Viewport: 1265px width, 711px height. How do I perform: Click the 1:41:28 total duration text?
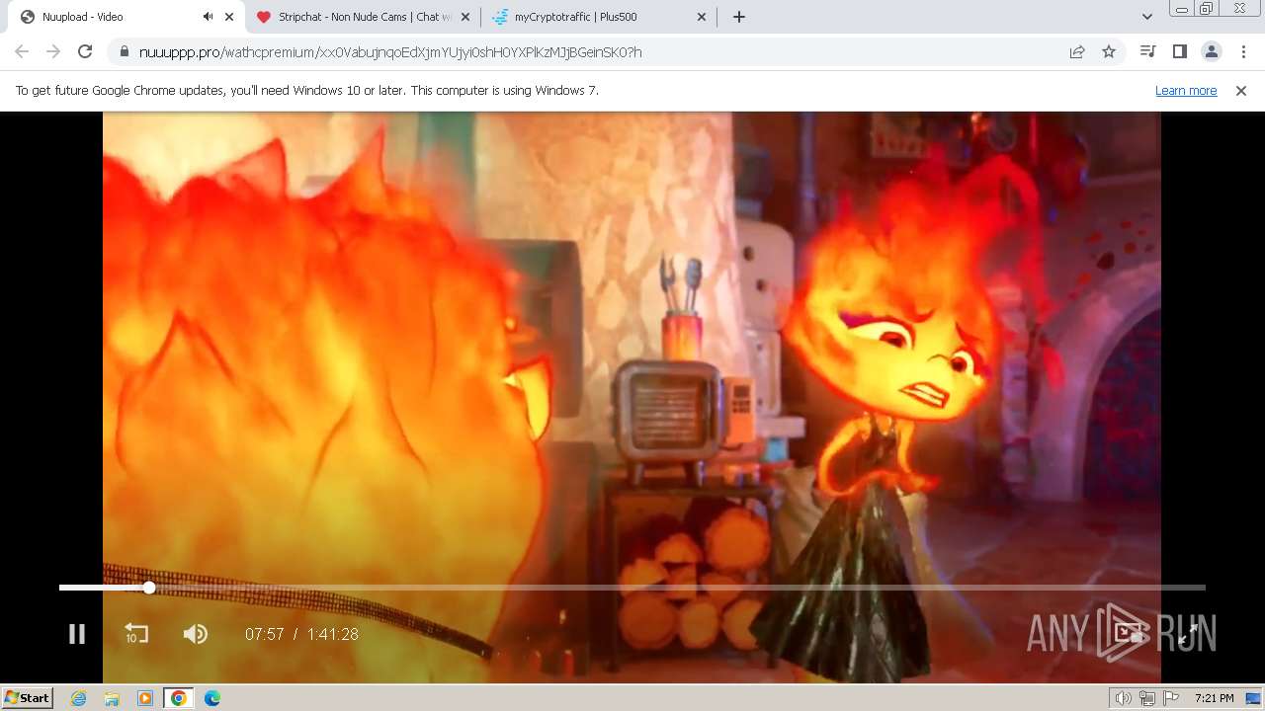pos(332,635)
